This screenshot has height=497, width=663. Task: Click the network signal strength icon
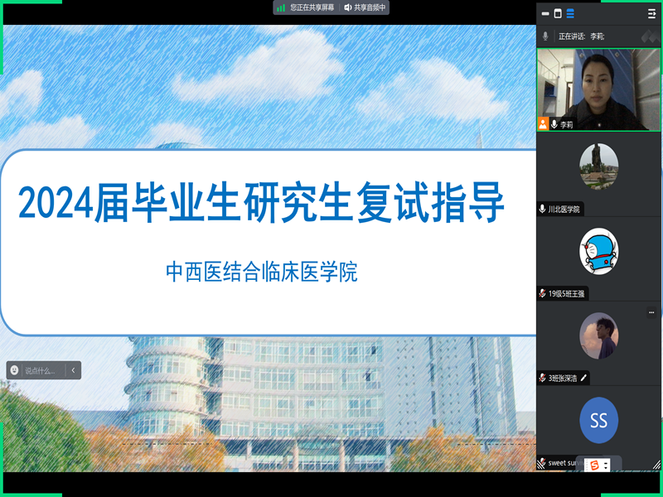[x=281, y=7]
